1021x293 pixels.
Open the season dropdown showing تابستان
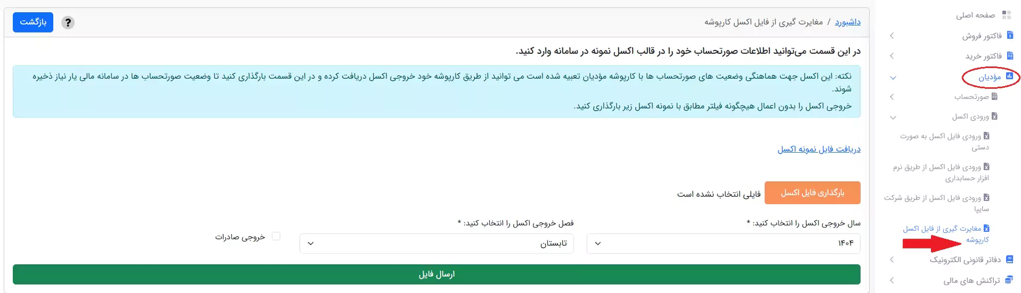click(436, 244)
